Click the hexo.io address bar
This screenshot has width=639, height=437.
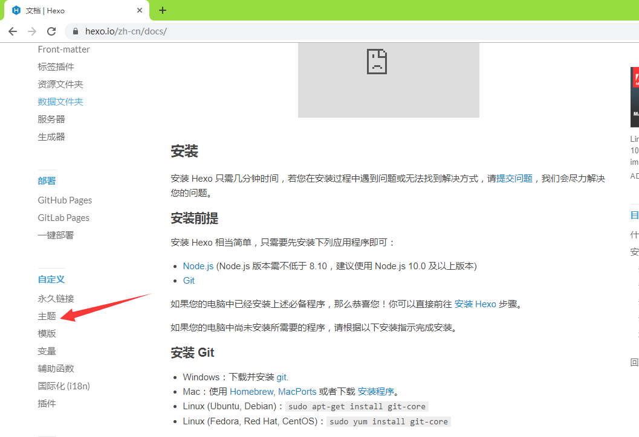(x=351, y=31)
